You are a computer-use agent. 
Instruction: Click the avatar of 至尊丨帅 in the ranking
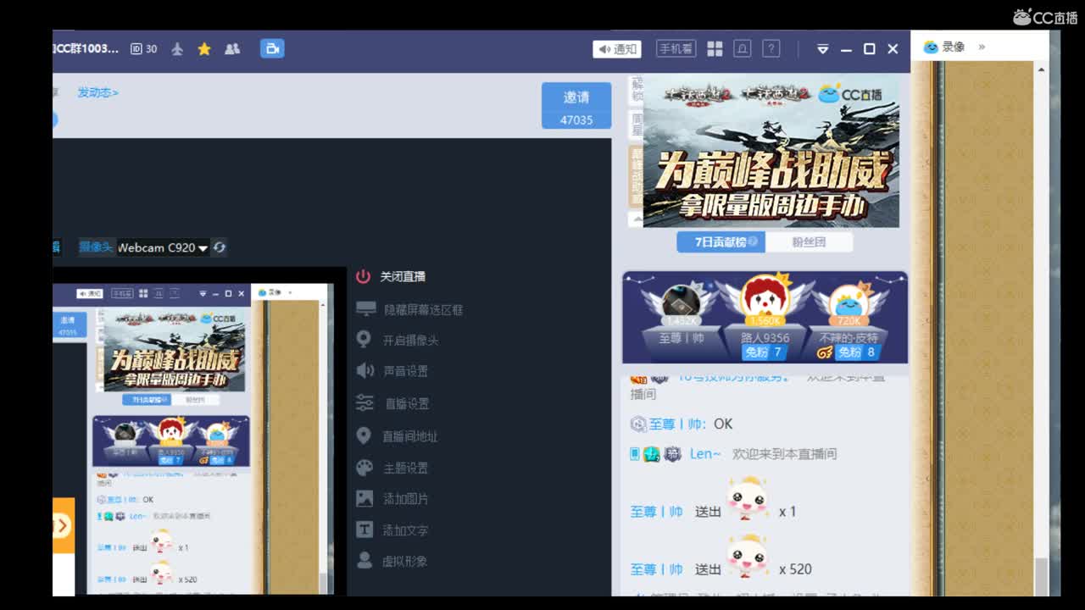click(x=682, y=300)
